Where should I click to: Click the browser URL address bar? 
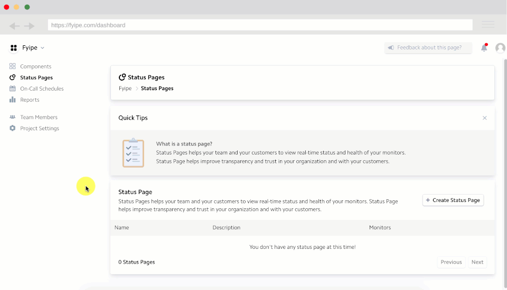pos(260,25)
